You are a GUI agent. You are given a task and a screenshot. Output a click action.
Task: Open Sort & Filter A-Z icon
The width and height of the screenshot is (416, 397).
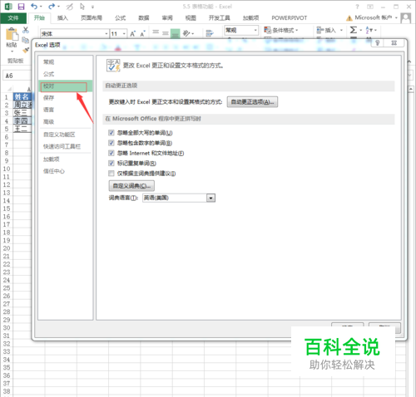coord(369,30)
